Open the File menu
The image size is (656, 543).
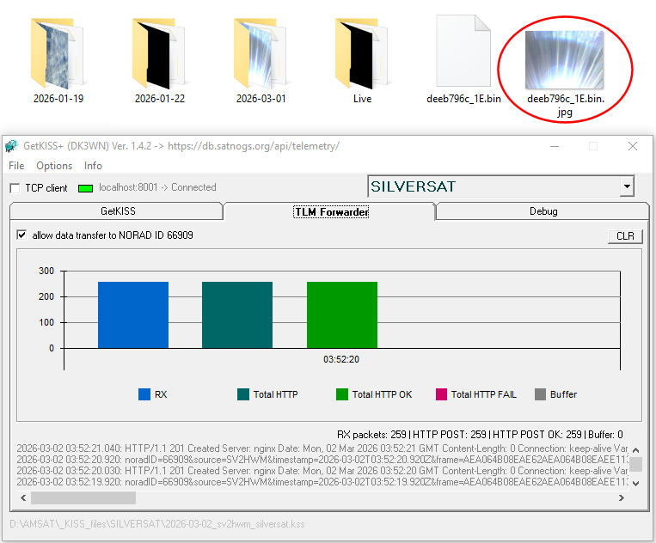16,166
